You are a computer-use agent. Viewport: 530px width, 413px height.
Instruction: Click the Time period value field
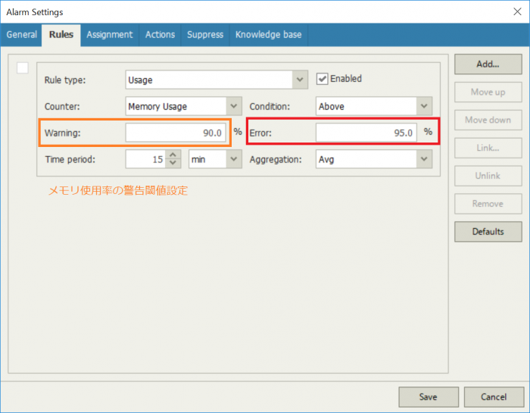coord(145,159)
